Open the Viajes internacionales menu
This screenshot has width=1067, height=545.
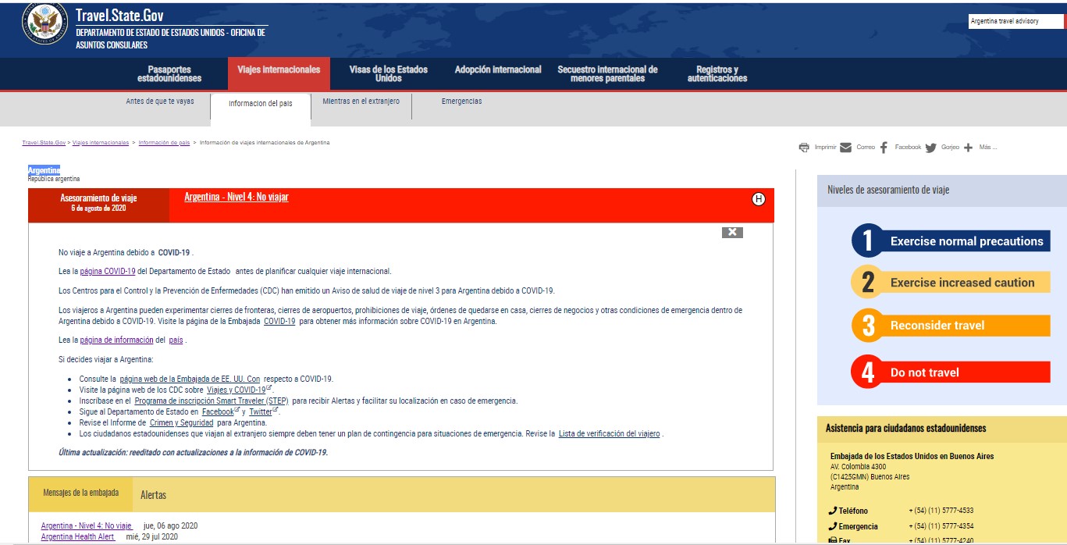click(279, 70)
